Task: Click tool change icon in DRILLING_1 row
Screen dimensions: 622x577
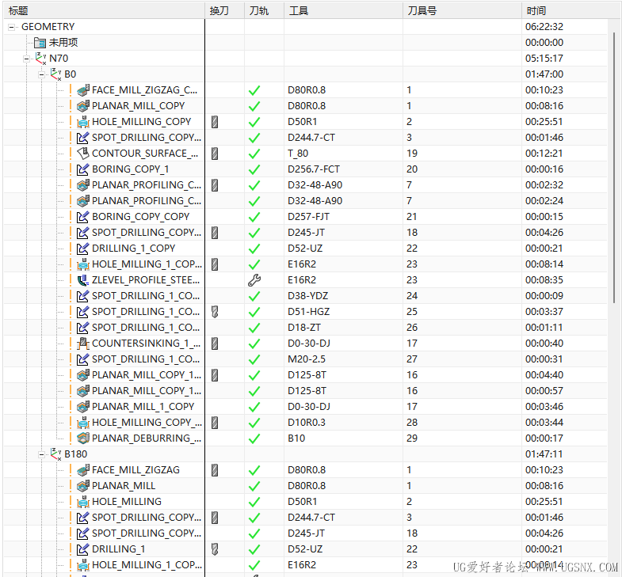Action: (x=215, y=549)
